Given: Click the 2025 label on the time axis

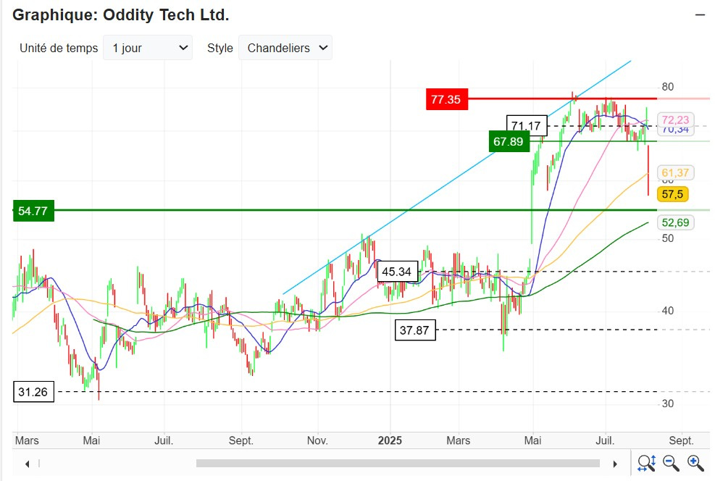Looking at the screenshot, I should pos(390,440).
